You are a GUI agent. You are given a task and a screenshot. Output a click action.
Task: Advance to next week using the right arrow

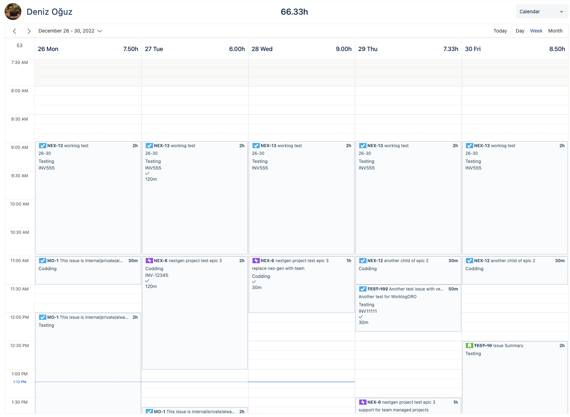tap(29, 31)
